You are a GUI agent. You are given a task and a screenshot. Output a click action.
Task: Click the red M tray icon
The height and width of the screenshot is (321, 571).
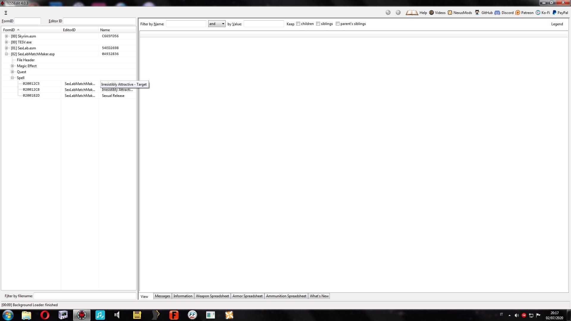pyautogui.click(x=524, y=315)
